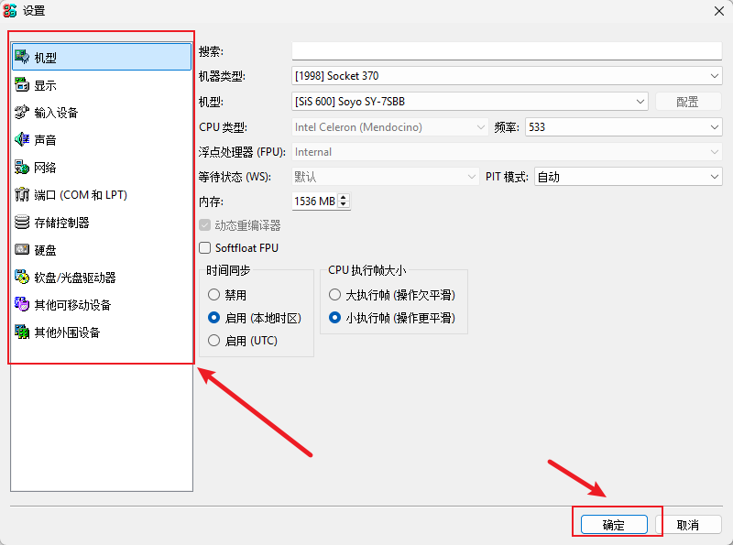Image resolution: width=733 pixels, height=545 pixels.
Task: Select 其他可移动设备 in the sidebar
Action: [x=72, y=305]
